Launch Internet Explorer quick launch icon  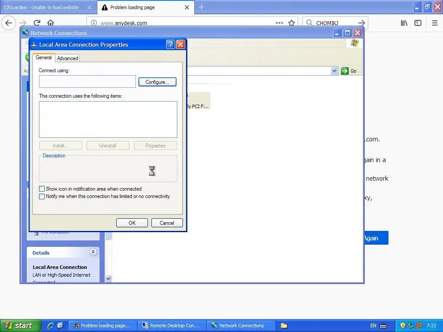click(51, 326)
